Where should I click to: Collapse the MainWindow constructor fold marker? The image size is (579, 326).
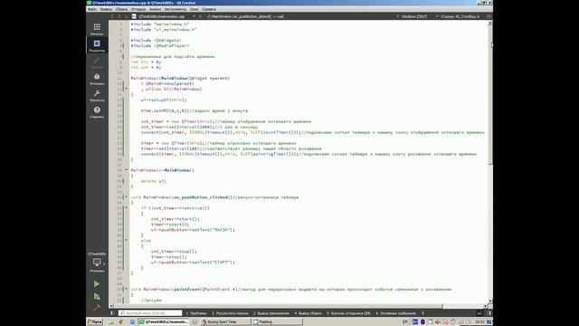[x=126, y=89]
